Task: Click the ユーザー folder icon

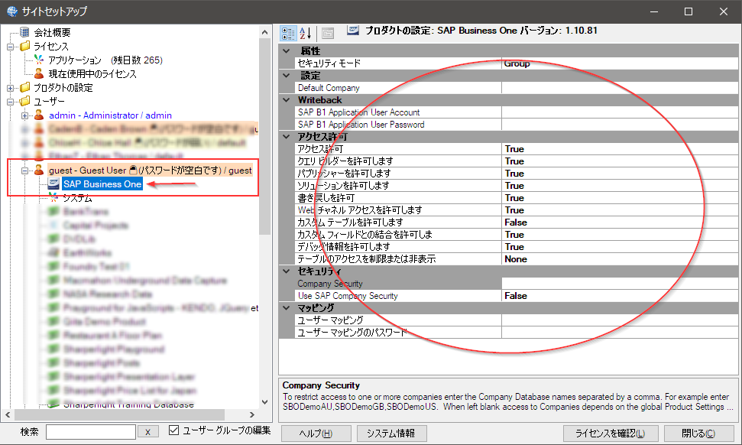Action: 25,101
